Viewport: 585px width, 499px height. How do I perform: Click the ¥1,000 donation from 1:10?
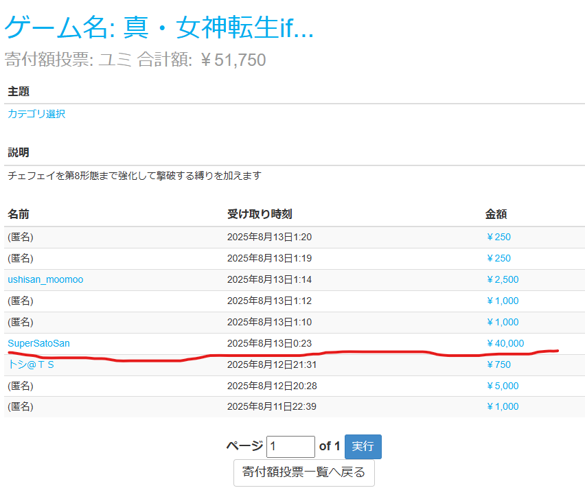coord(502,322)
